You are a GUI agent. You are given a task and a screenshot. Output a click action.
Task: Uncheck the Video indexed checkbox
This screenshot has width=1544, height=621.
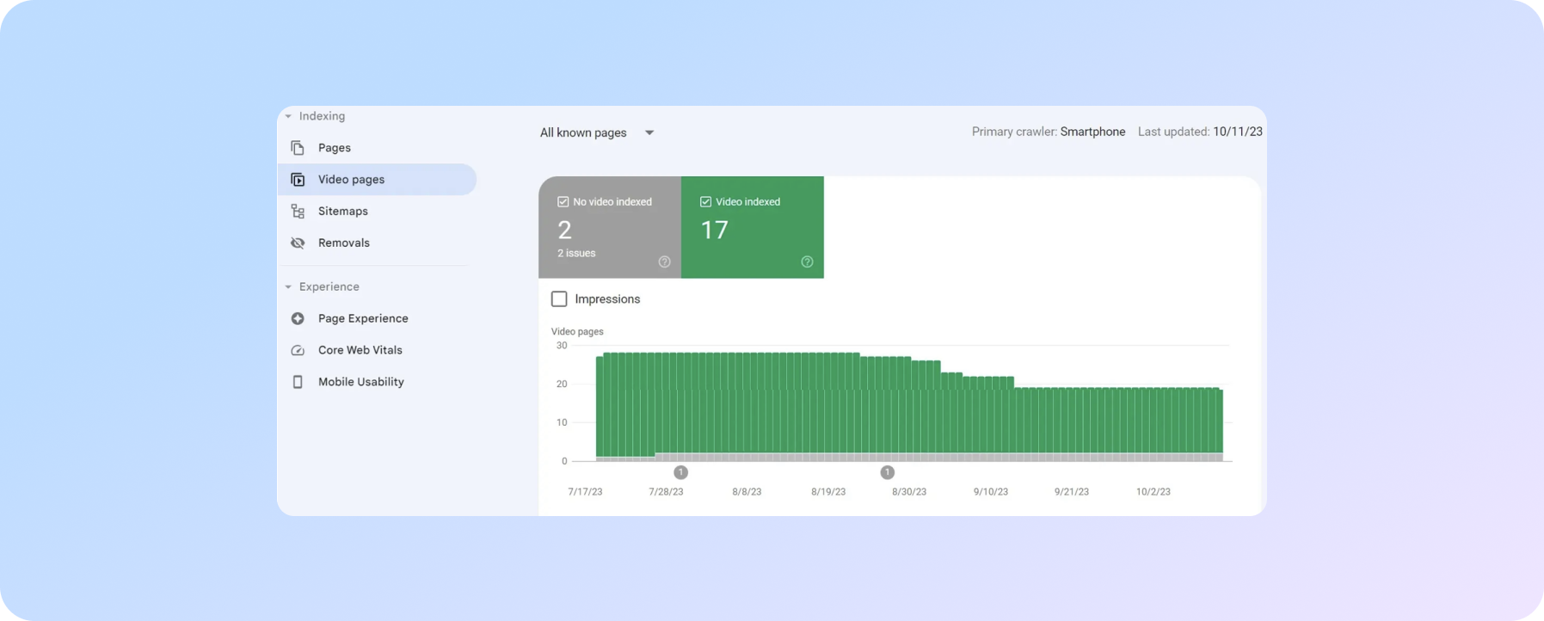click(705, 202)
